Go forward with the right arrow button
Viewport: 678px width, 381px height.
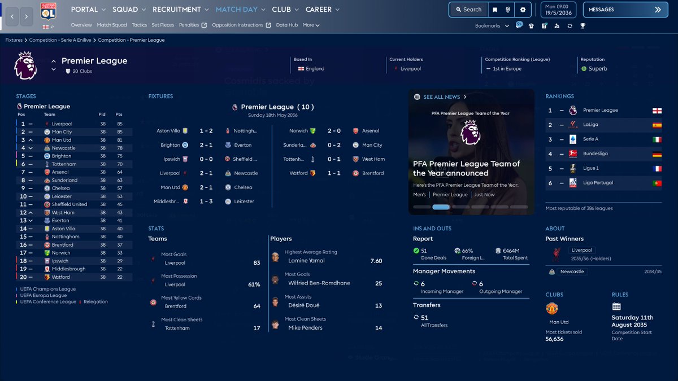(27, 17)
